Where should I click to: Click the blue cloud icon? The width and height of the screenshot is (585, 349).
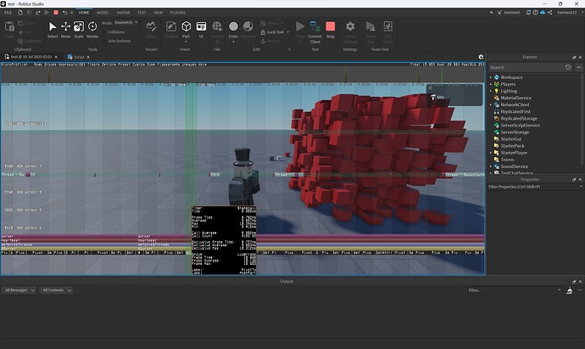[543, 13]
